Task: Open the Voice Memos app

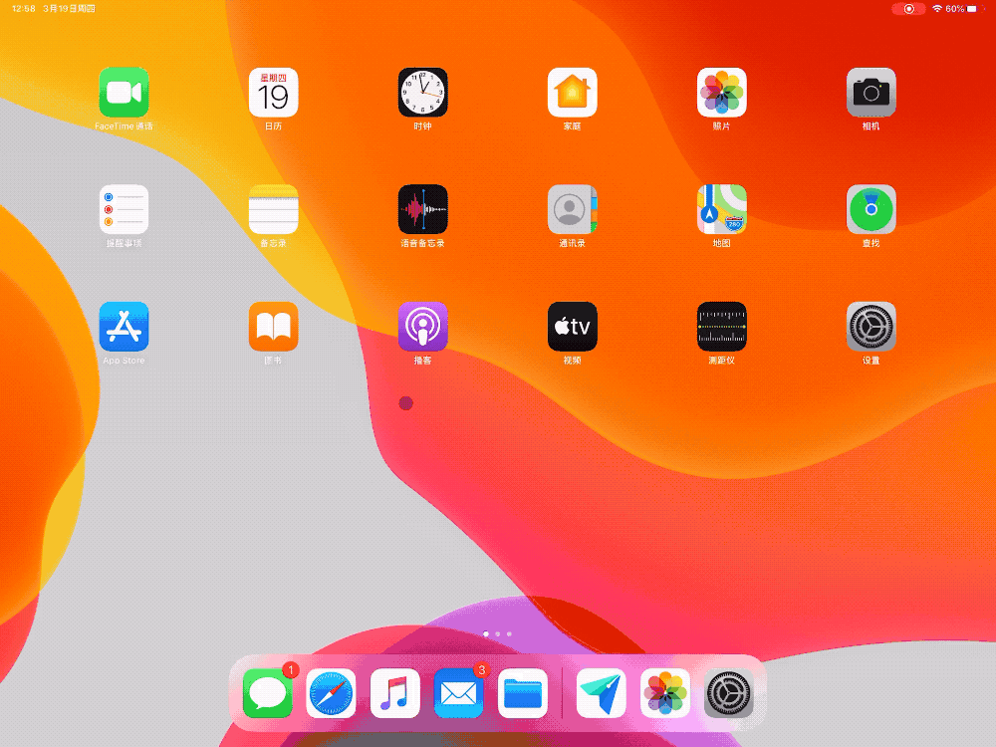Action: [422, 209]
